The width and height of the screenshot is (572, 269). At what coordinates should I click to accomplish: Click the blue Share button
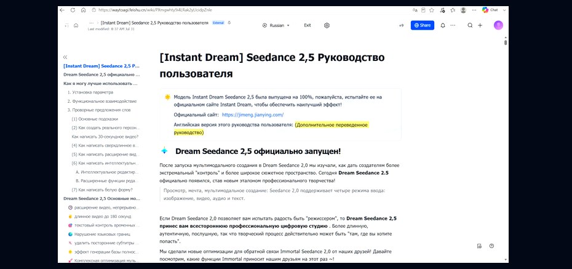[423, 25]
